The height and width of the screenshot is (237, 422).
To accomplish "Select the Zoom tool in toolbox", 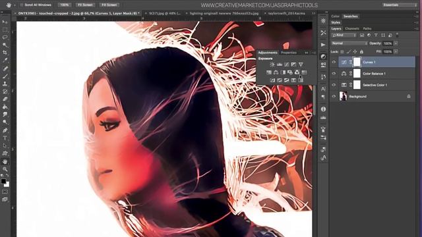I will click(5, 169).
